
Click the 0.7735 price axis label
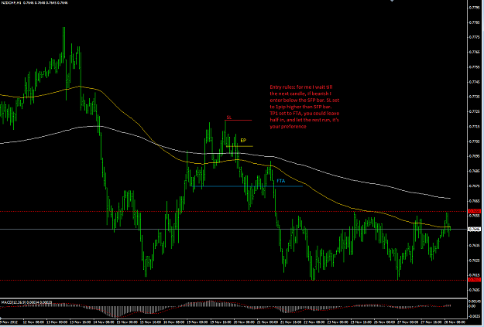tap(475, 97)
